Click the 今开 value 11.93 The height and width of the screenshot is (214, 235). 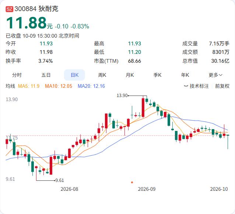[x=46, y=44]
